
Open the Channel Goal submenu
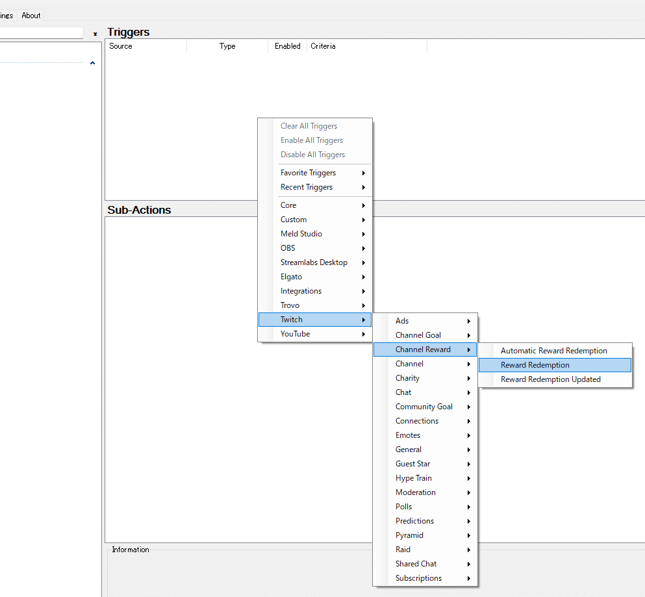[425, 335]
